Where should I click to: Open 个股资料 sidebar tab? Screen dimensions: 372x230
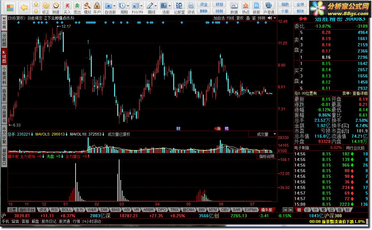(x=4, y=76)
